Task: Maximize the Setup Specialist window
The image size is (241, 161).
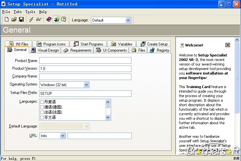Action: pos(229,4)
